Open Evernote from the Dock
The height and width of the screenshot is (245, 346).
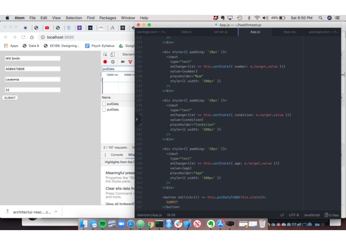pos(211,224)
